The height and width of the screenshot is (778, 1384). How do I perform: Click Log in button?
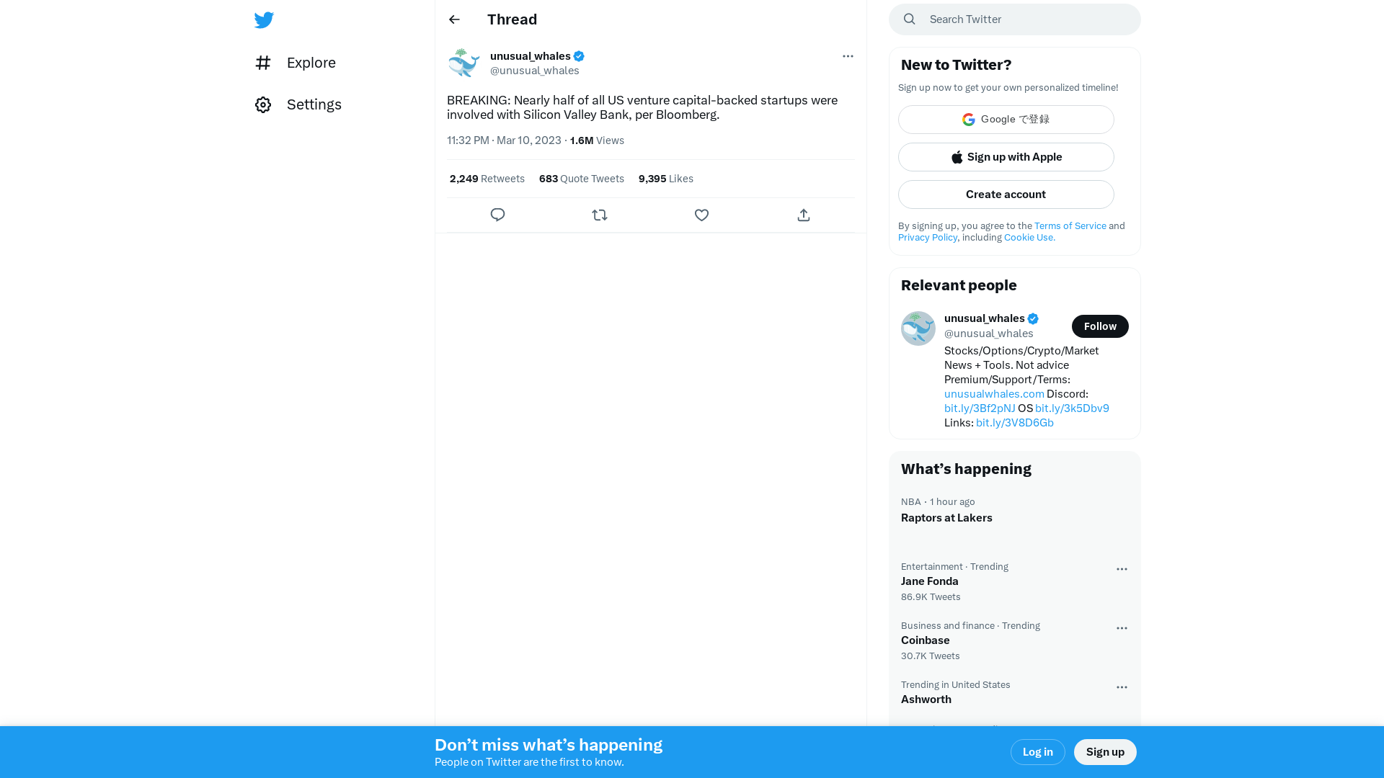click(x=1037, y=751)
